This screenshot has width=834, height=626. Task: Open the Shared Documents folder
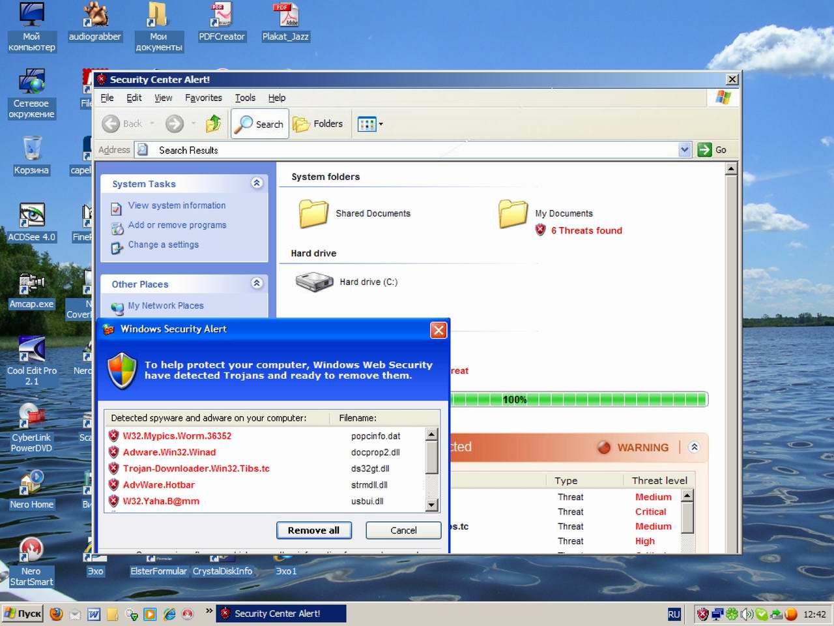pyautogui.click(x=355, y=214)
